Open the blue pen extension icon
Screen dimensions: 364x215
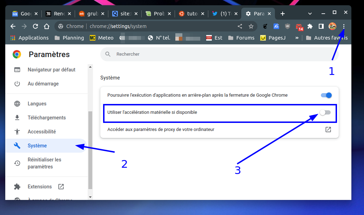coord(276,26)
